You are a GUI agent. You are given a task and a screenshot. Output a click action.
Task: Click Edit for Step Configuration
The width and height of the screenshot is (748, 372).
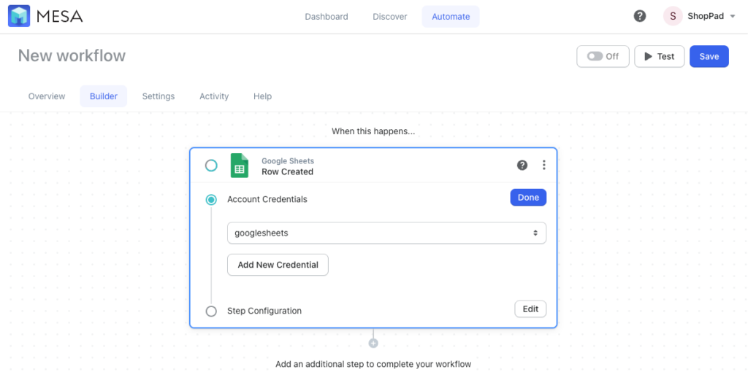tap(530, 309)
